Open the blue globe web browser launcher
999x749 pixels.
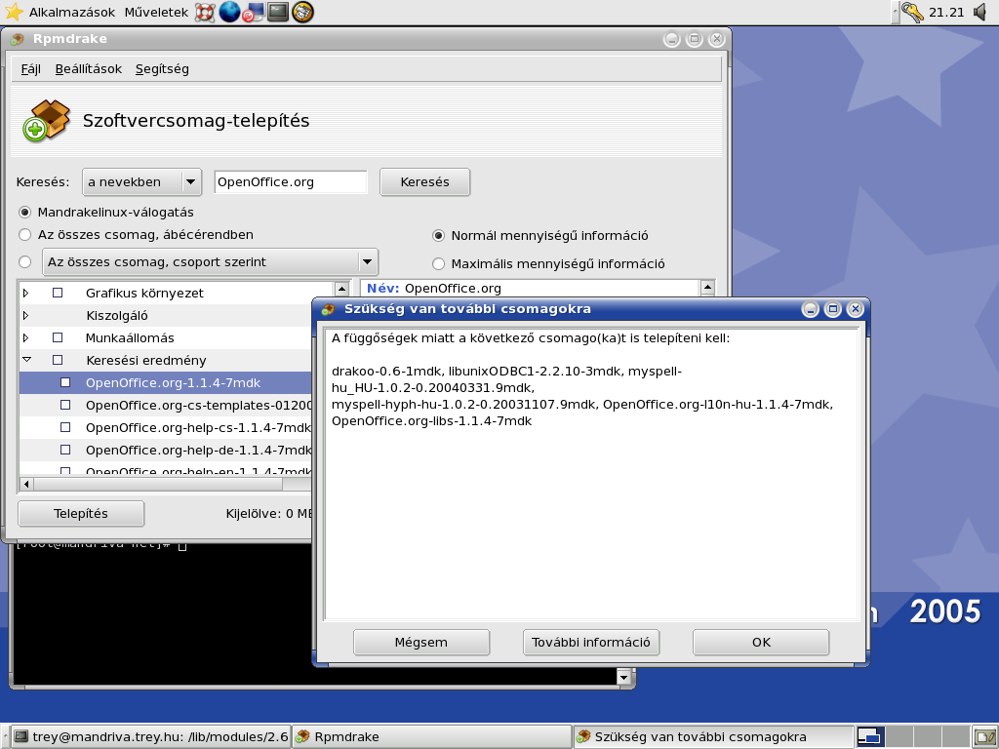point(229,12)
